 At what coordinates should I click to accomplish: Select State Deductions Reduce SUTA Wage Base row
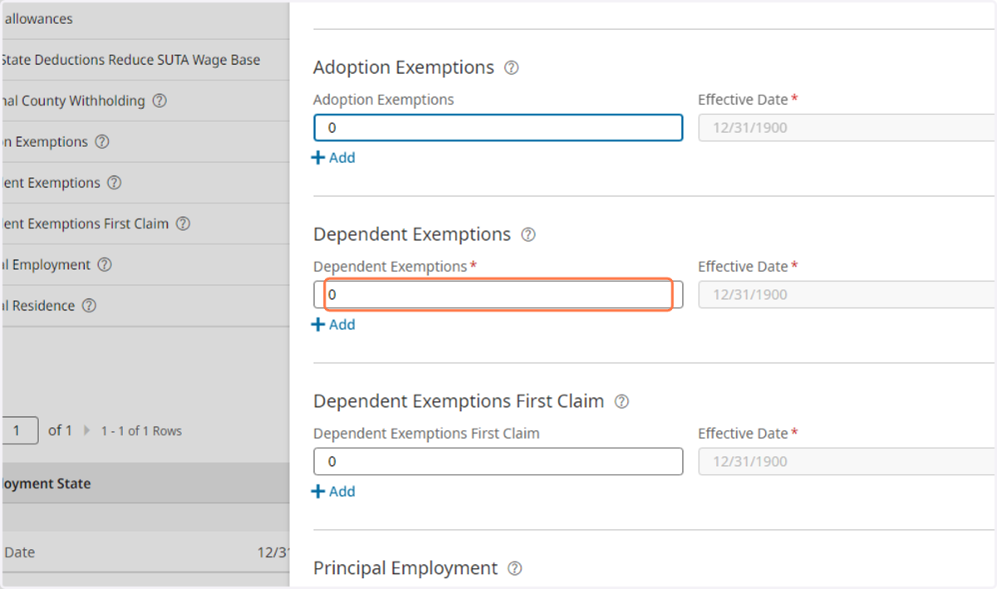point(145,60)
